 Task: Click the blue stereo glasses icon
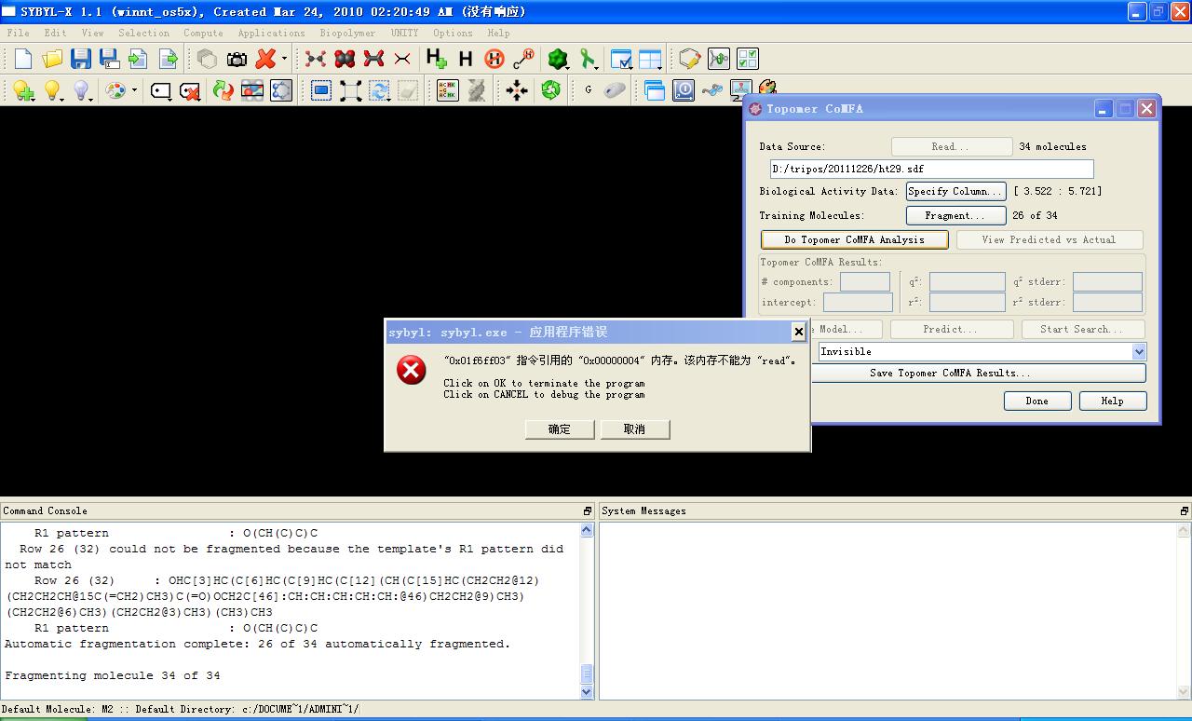point(712,90)
